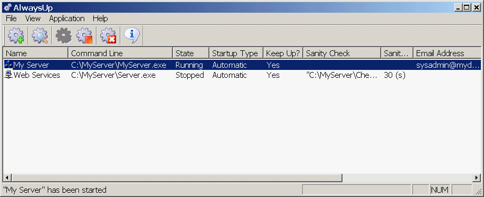Close the AlwaysUp window

coord(476,8)
